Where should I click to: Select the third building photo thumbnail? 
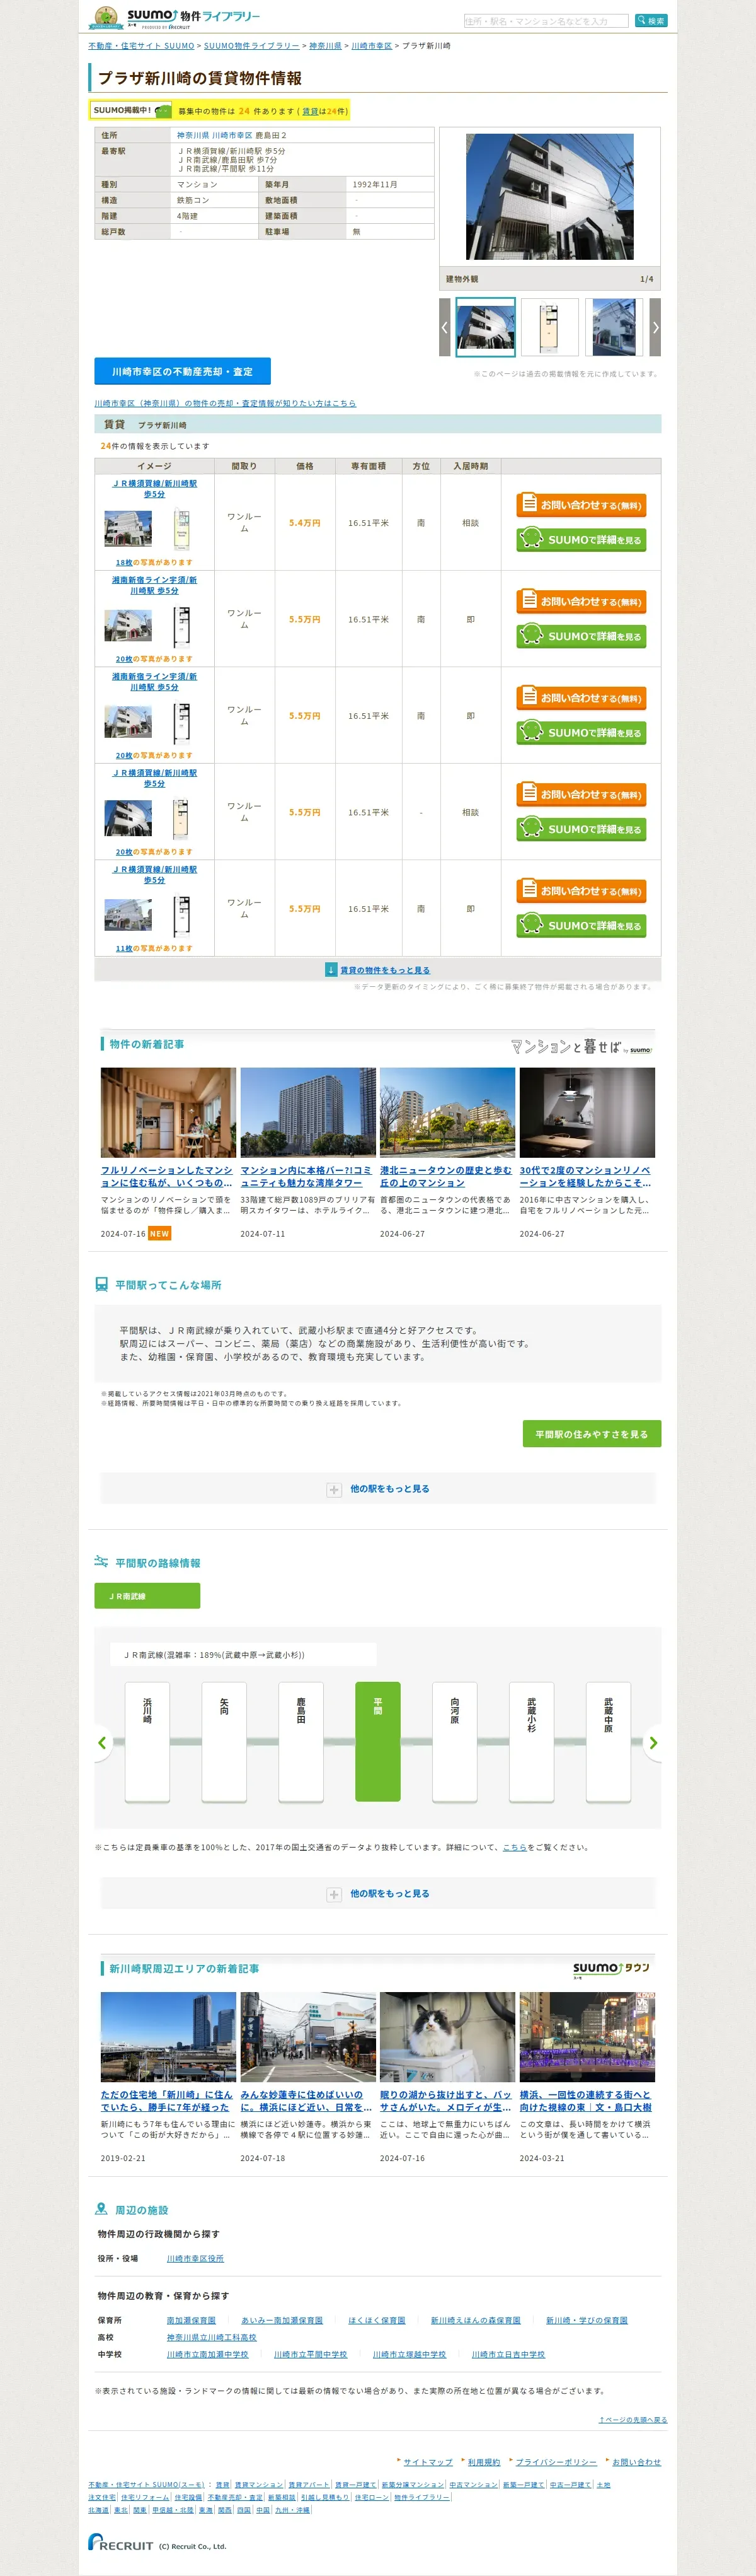613,327
